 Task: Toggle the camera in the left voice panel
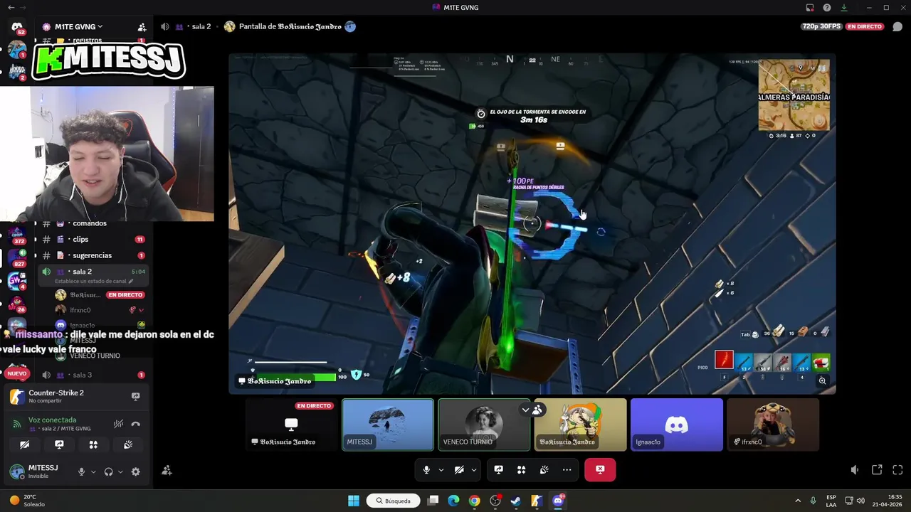click(x=24, y=444)
